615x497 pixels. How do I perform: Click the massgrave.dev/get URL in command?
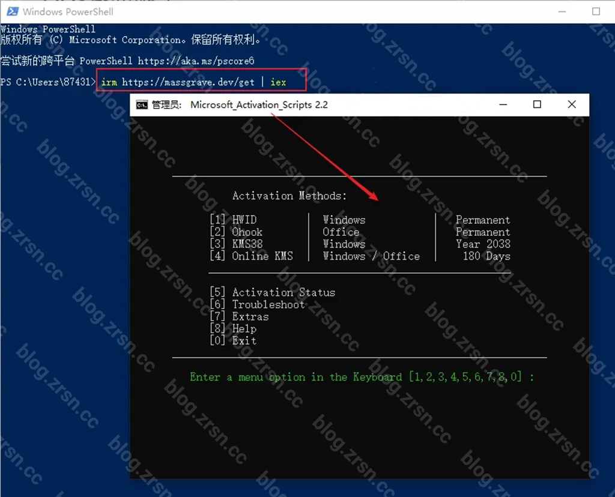coord(188,82)
